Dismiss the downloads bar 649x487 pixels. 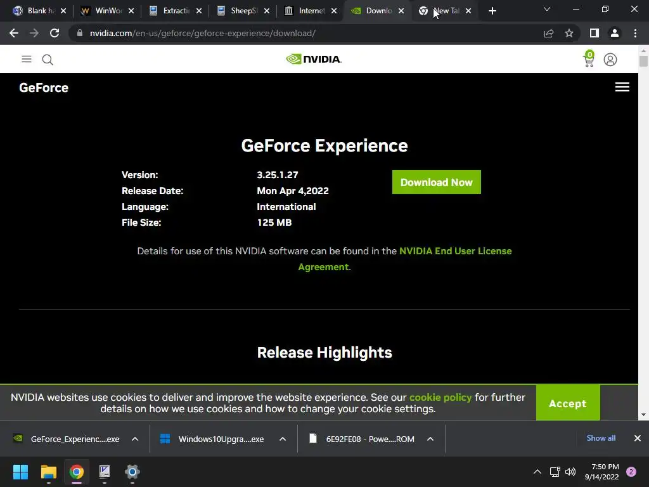tap(638, 438)
